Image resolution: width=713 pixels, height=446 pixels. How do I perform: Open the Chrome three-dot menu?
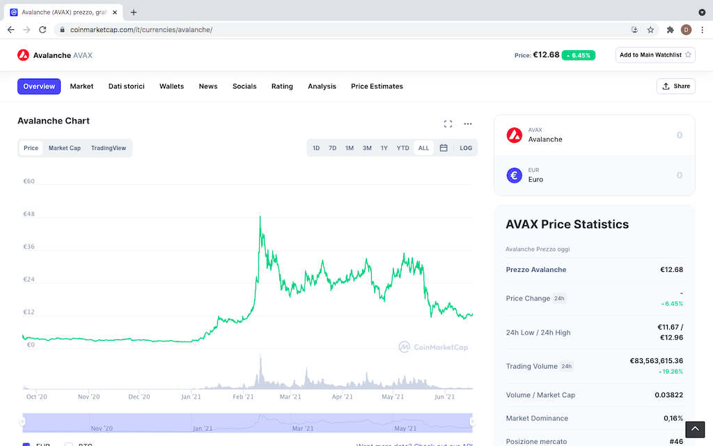click(702, 29)
